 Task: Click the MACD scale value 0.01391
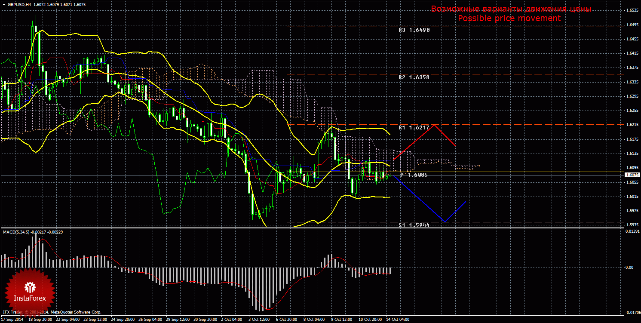coord(632,231)
